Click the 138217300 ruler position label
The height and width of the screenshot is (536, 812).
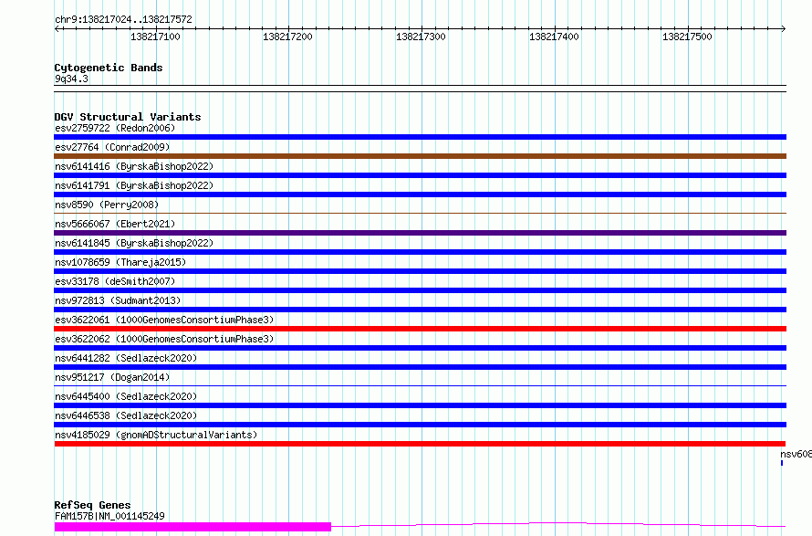tap(421, 37)
